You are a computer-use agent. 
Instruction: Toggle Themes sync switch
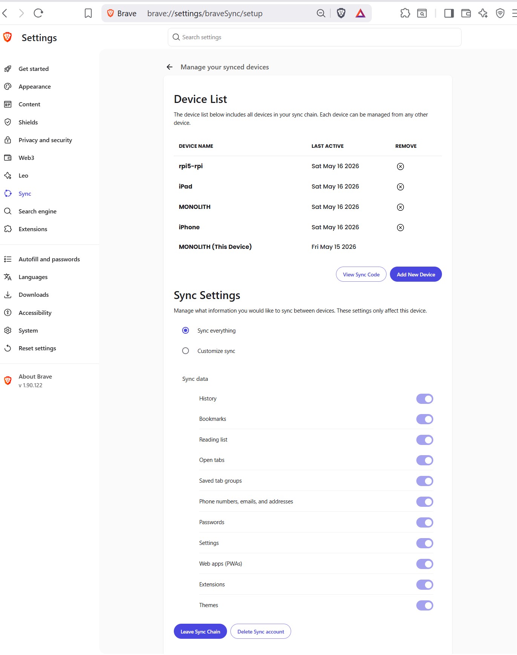425,605
